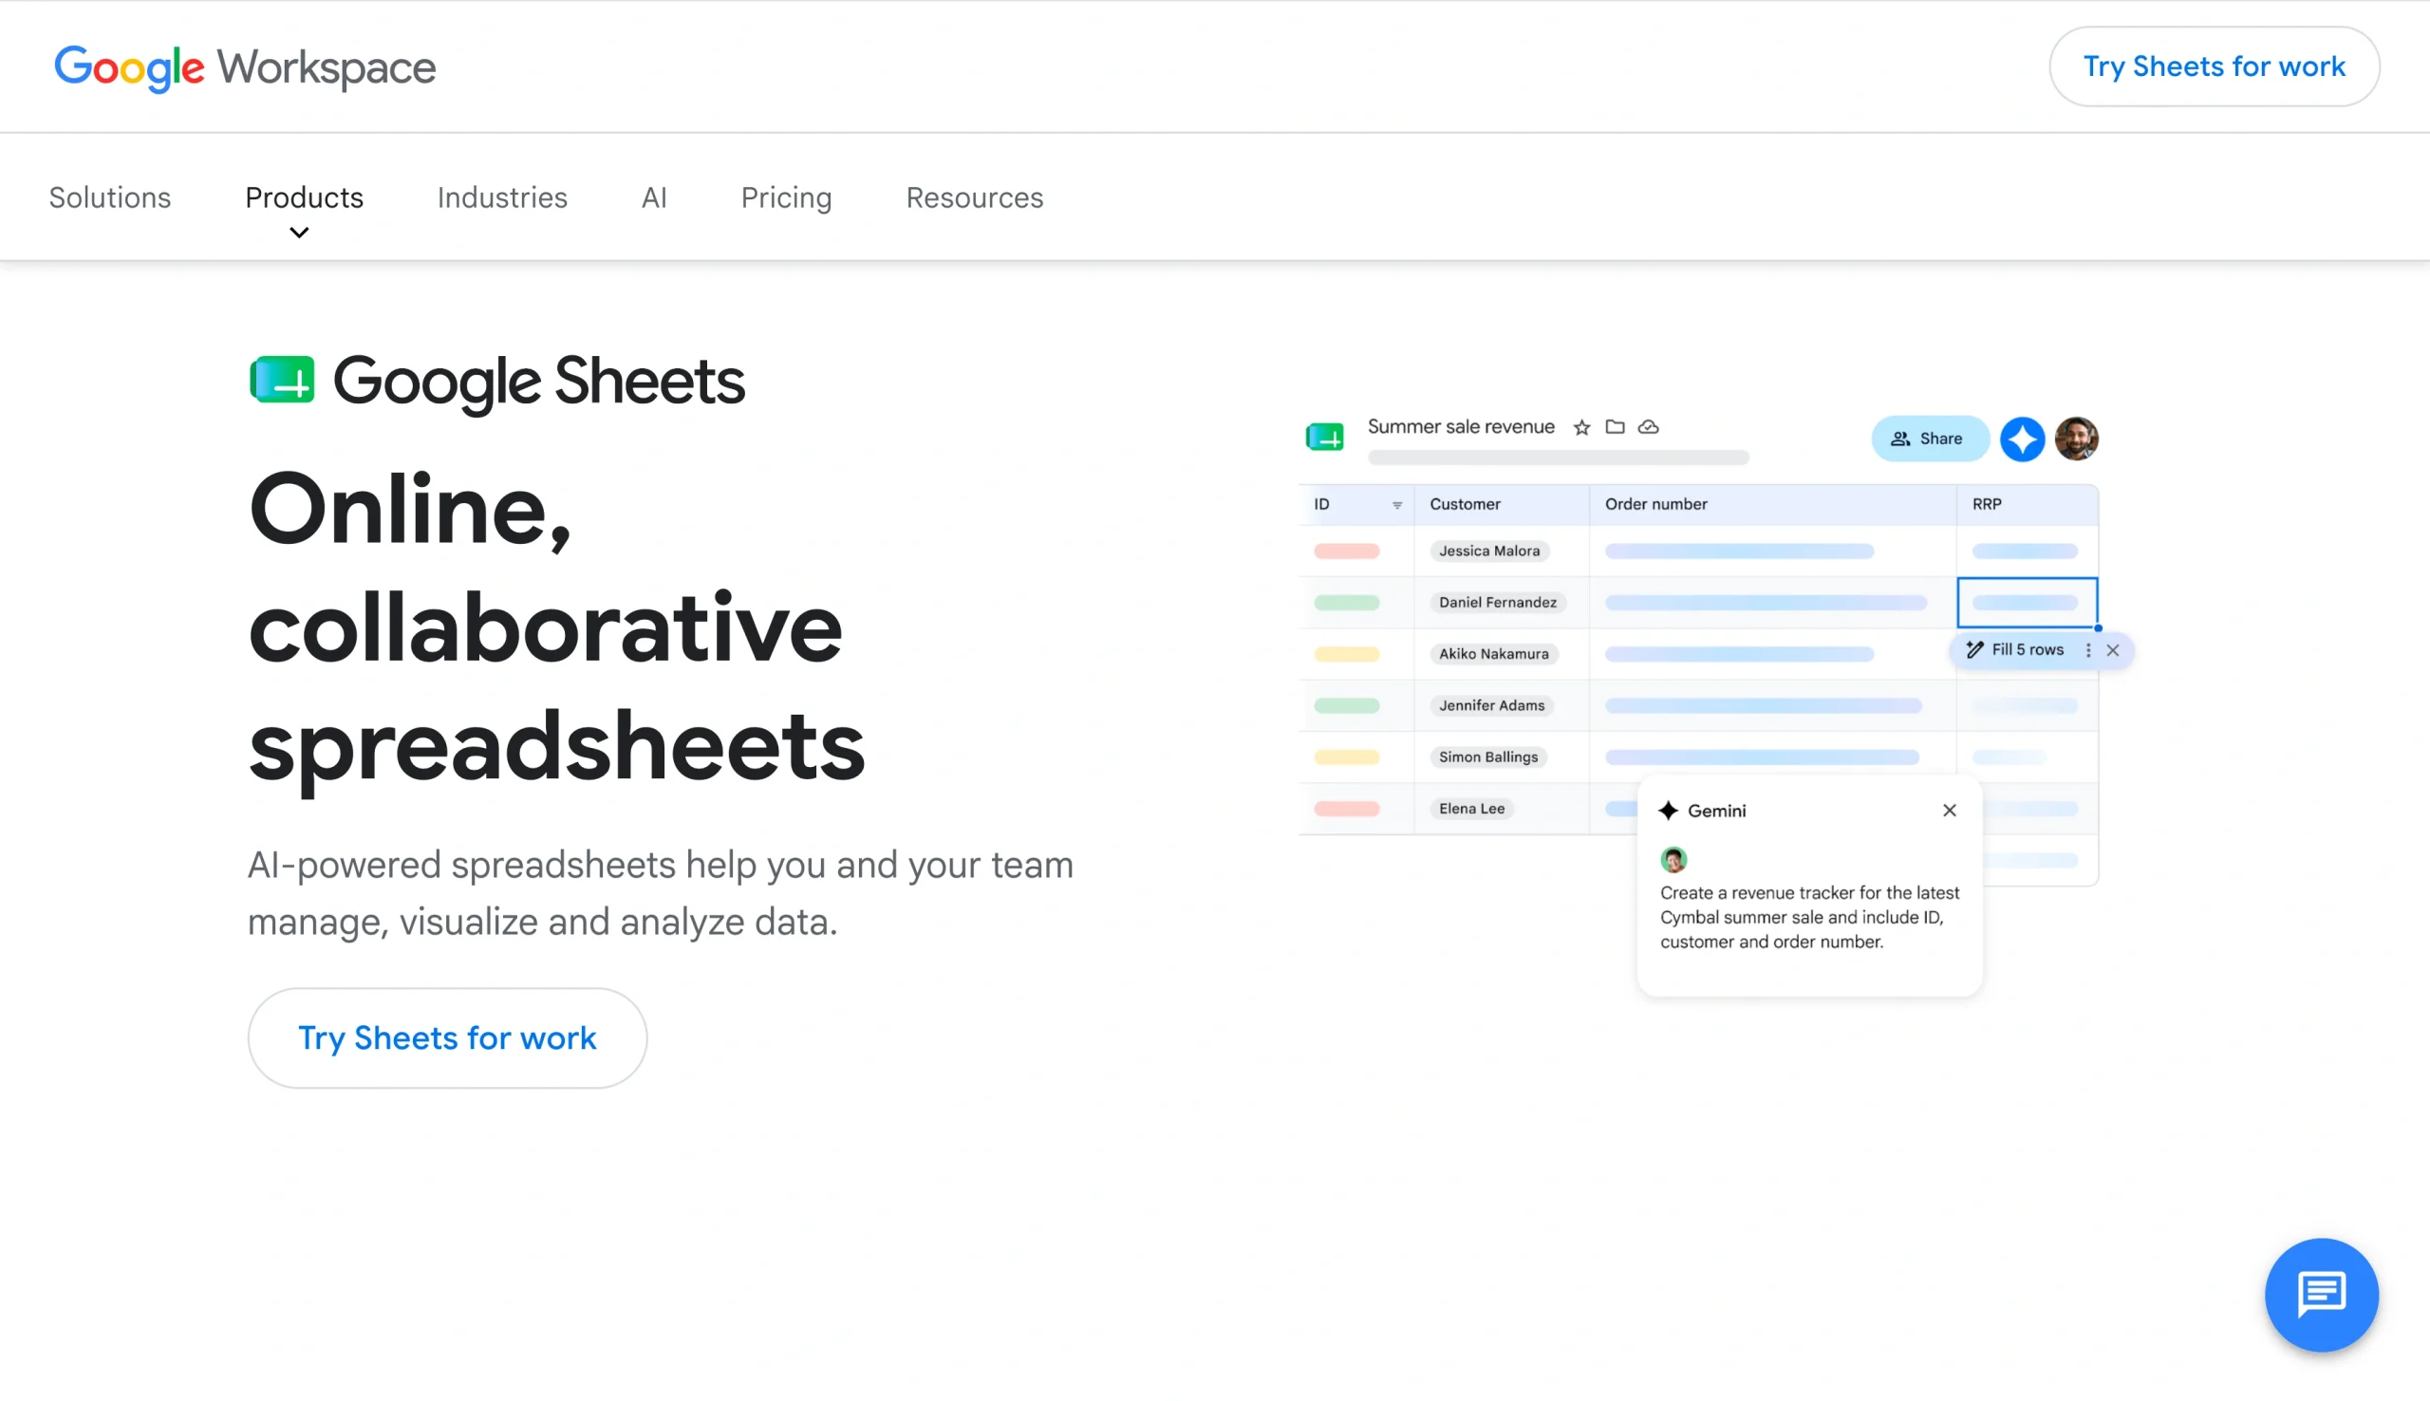Click the order number bar in Jessica Malora row
Viewport: 2430px width, 1401px height.
1739,551
